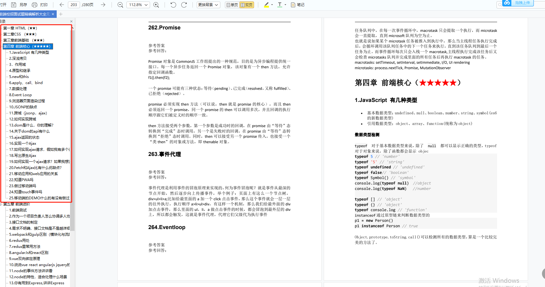Screen dimensions: 545x287
Task: Open a new tab with plus button
Action: (x=61, y=14)
